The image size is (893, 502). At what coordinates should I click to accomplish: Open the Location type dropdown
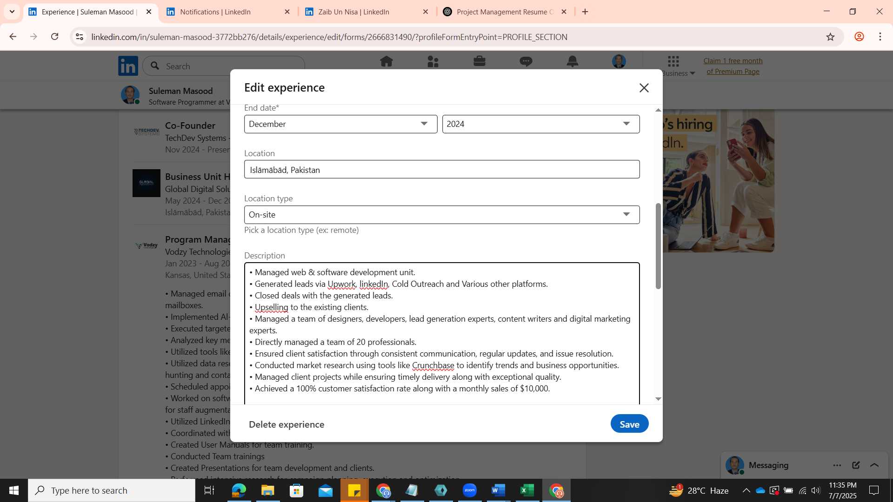coord(442,215)
